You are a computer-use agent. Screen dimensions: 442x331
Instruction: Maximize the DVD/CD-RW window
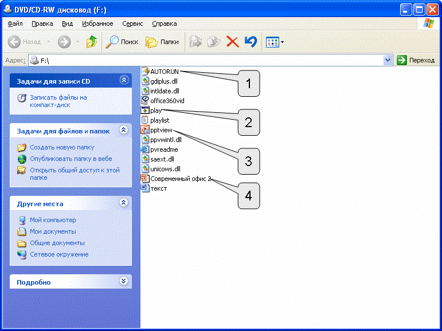[x=419, y=10]
